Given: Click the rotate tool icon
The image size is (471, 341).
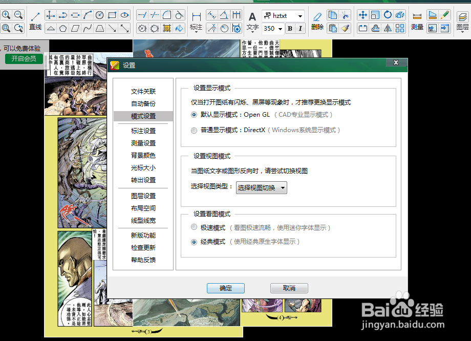Looking at the screenshot, I should point(388,15).
